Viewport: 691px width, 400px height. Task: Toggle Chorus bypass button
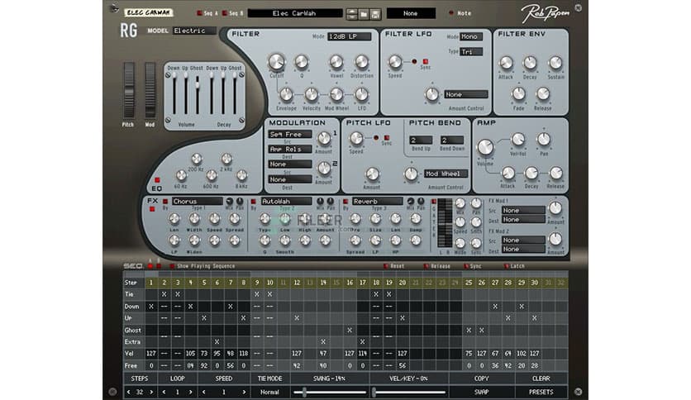pyautogui.click(x=165, y=202)
